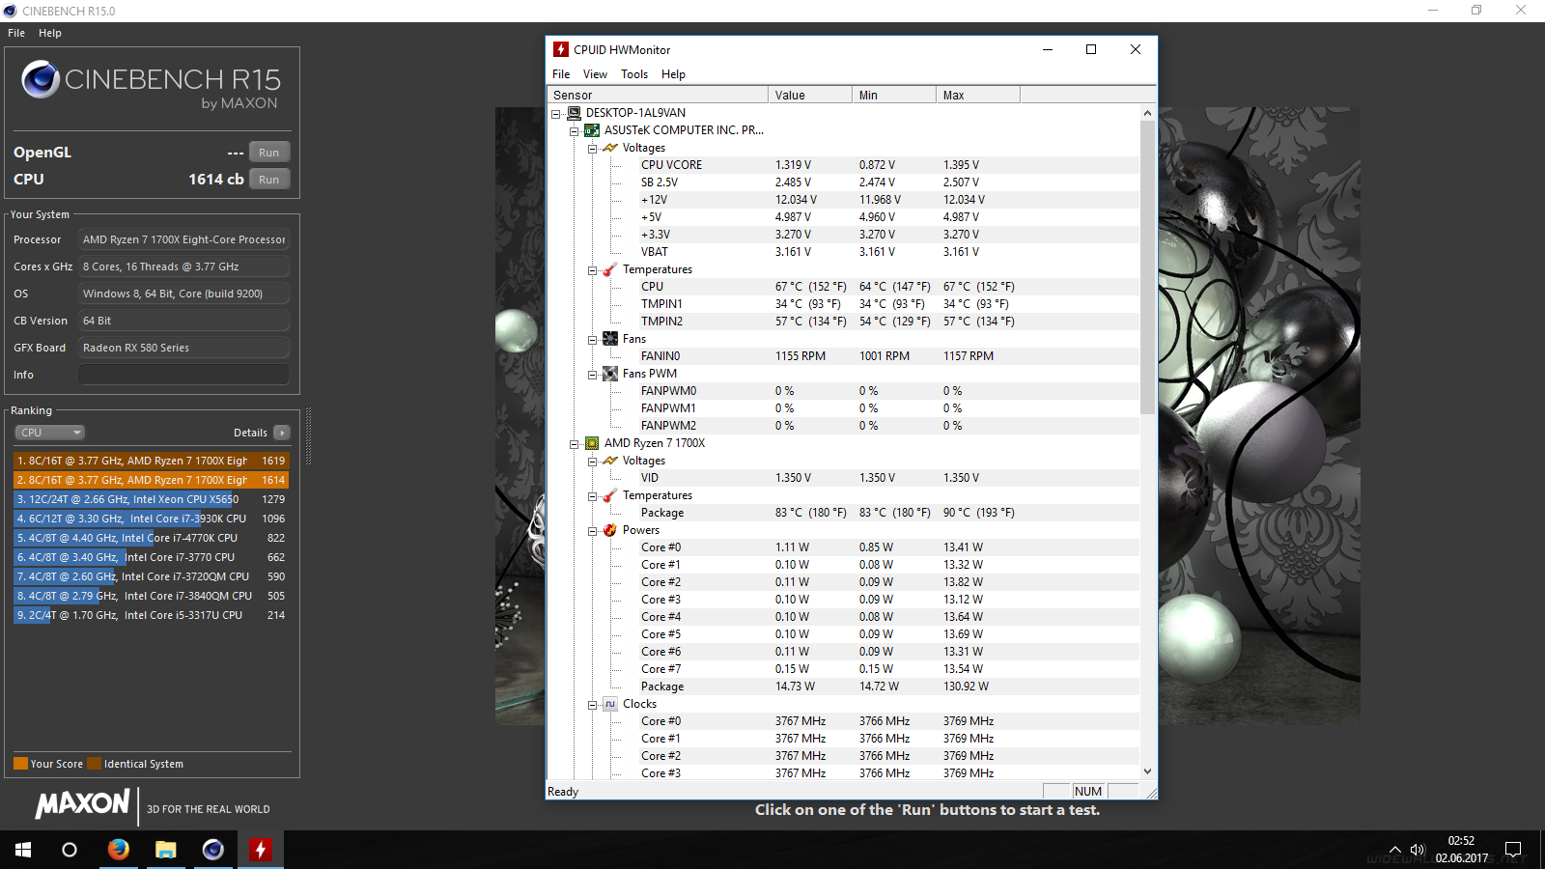1545x869 pixels.
Task: Collapse the Fans PWM group
Action: click(593, 375)
